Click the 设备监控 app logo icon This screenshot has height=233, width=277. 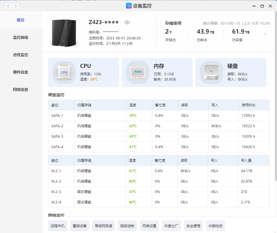click(129, 6)
